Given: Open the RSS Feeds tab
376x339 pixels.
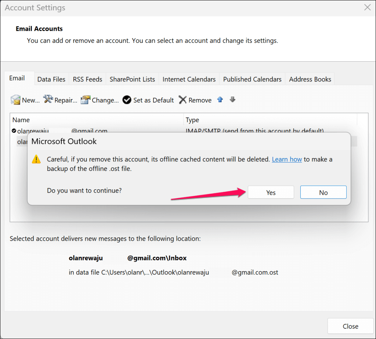Looking at the screenshot, I should [87, 79].
